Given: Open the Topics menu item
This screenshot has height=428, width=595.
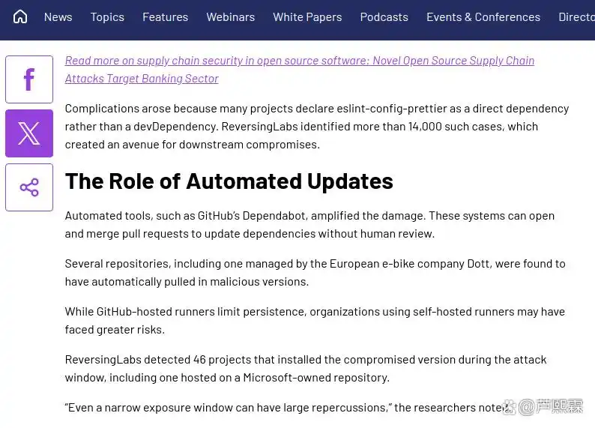Looking at the screenshot, I should [x=107, y=17].
